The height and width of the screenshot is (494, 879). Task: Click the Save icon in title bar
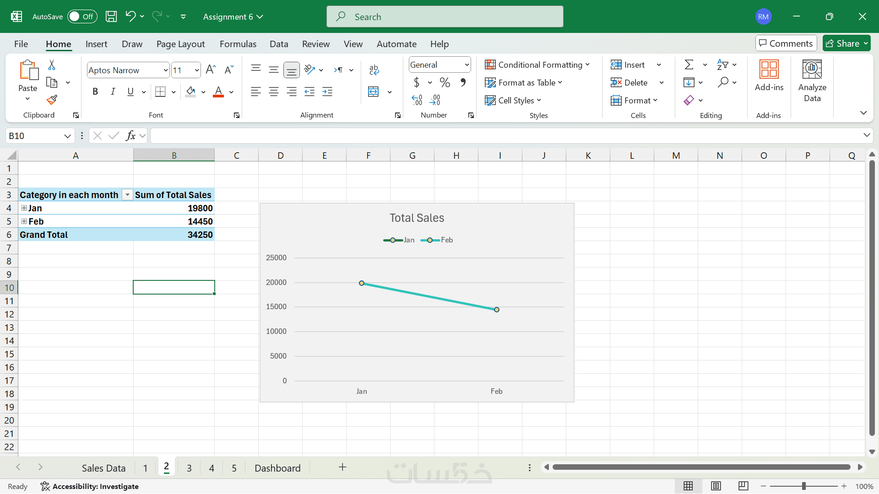point(111,17)
